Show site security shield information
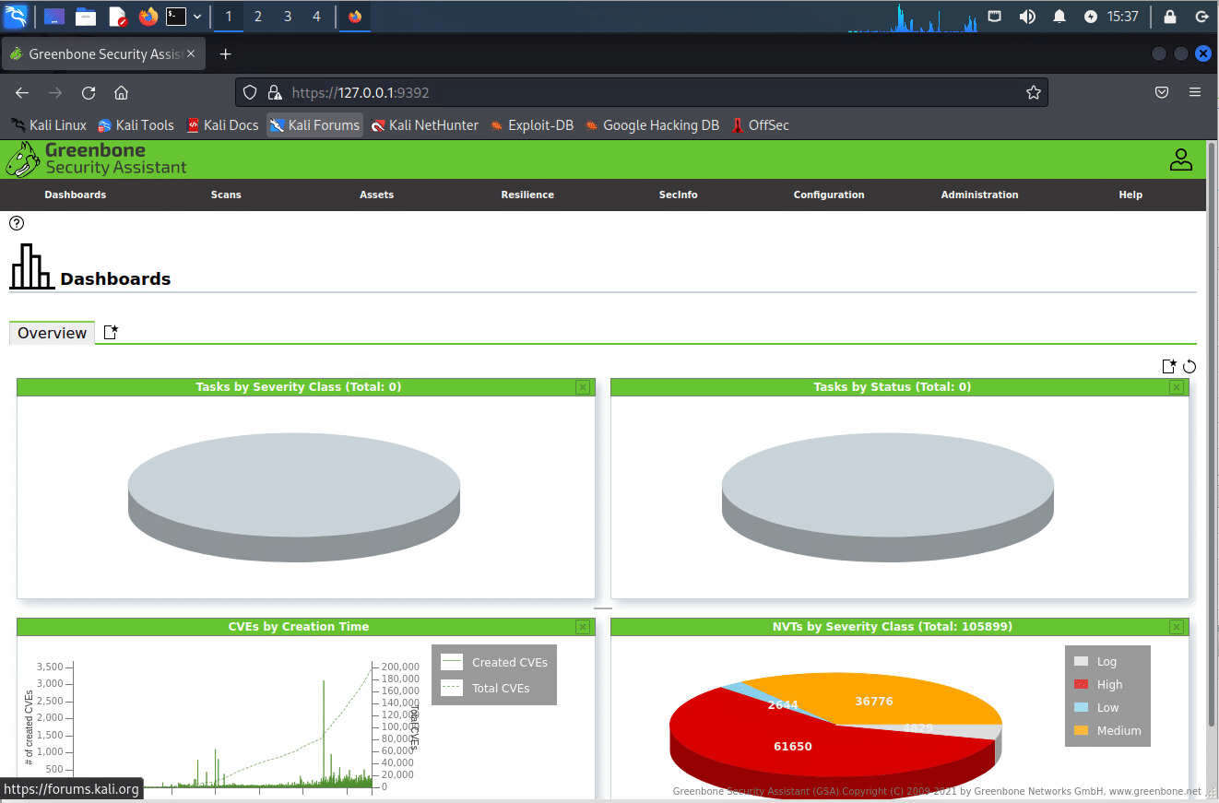Screen dimensions: 1219x803 click(250, 92)
